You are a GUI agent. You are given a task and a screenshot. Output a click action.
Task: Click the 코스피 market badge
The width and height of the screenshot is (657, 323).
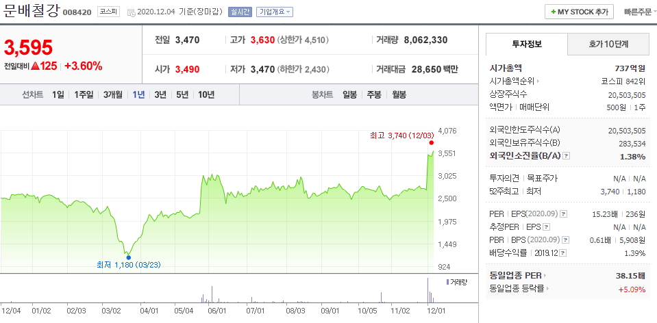click(108, 12)
